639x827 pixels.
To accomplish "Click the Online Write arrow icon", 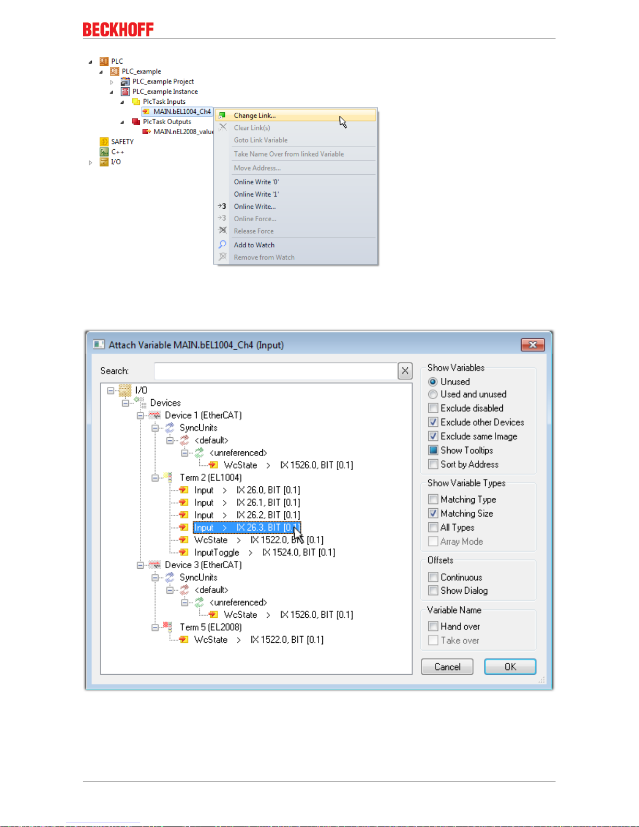I will 222,206.
